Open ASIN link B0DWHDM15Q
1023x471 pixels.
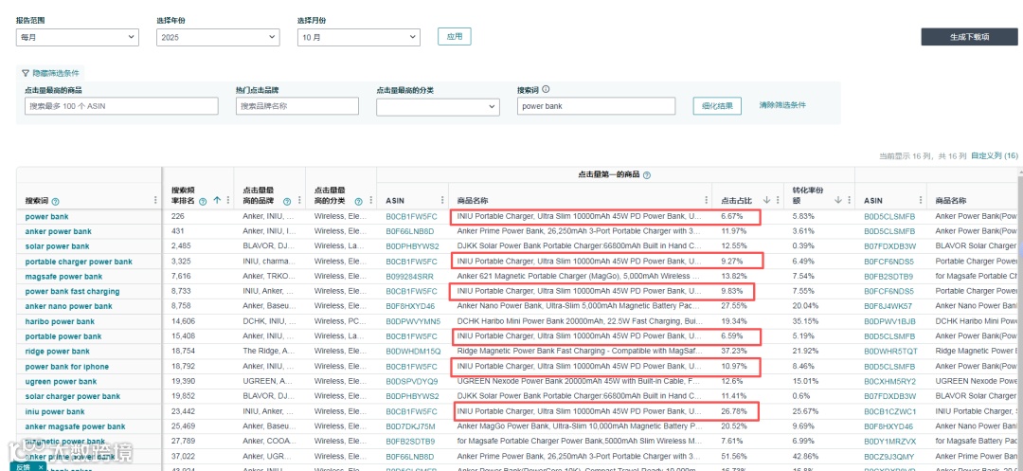[x=413, y=352]
